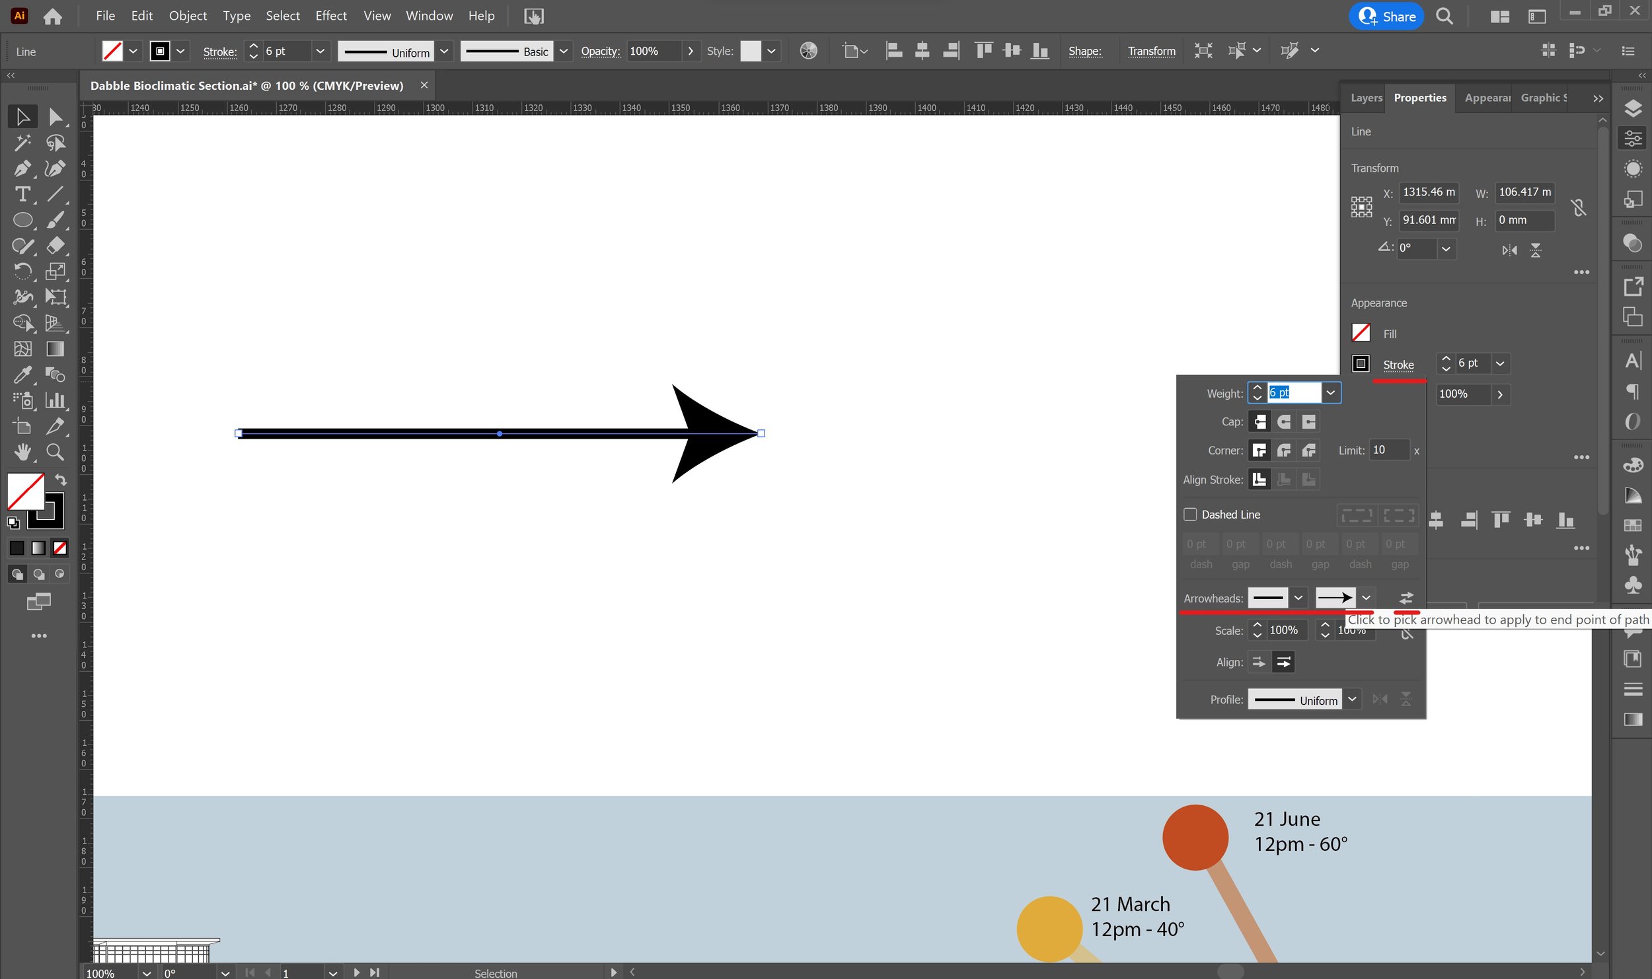This screenshot has height=979, width=1652.
Task: Expand the Arrowheads start point dropdown
Action: tap(1298, 597)
